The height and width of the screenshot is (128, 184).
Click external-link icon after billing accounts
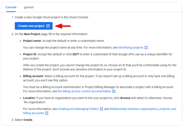(x=47, y=113)
